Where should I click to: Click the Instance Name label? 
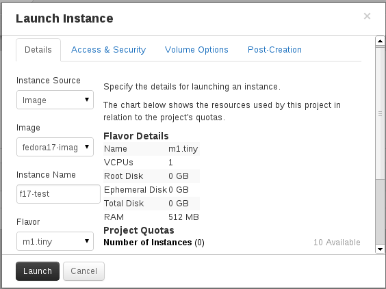[x=46, y=175]
